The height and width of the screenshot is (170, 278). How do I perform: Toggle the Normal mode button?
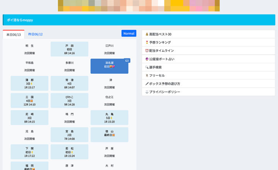click(129, 33)
